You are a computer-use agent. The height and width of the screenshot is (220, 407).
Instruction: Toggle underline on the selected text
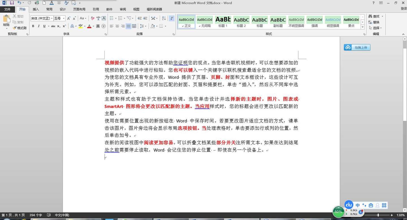44,26
